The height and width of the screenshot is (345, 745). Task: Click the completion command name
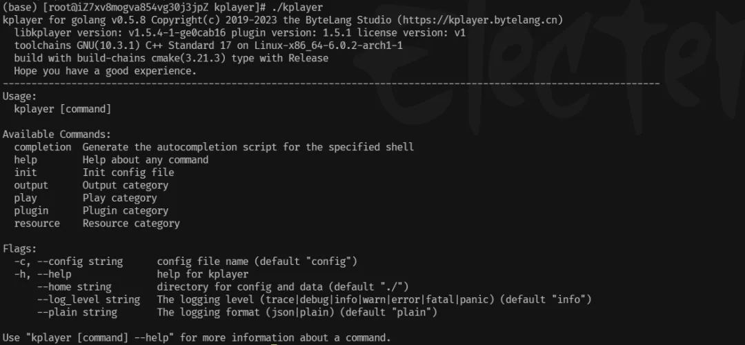pyautogui.click(x=43, y=147)
